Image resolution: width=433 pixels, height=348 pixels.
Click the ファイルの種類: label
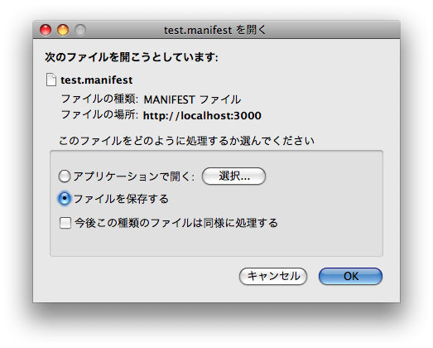point(99,99)
